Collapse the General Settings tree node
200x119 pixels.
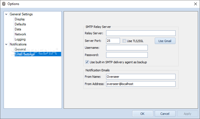point(6,14)
